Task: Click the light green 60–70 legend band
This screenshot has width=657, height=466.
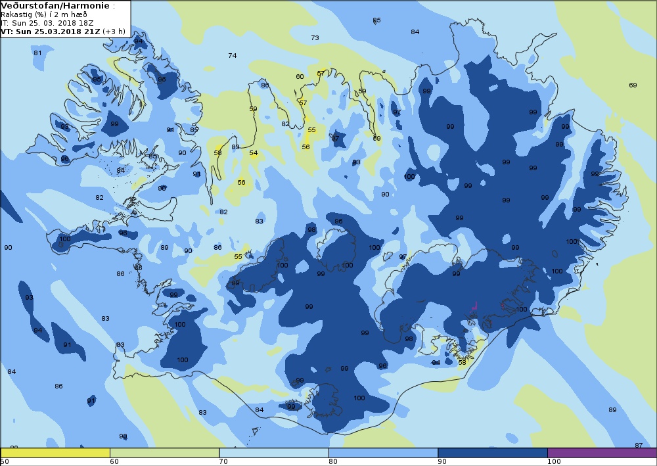Action: pyautogui.click(x=164, y=453)
